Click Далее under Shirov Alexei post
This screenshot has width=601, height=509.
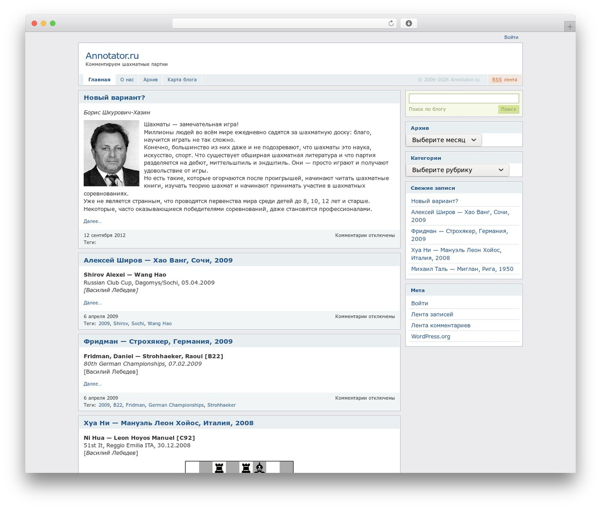click(x=92, y=303)
